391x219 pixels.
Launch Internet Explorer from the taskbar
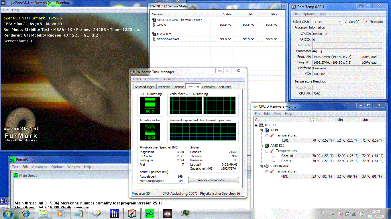click(26, 213)
